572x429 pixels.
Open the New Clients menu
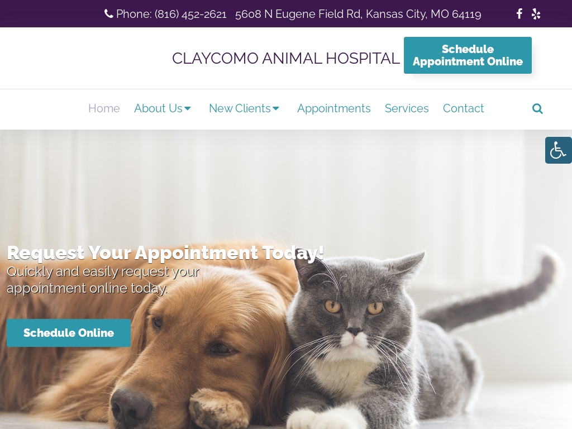pyautogui.click(x=240, y=108)
